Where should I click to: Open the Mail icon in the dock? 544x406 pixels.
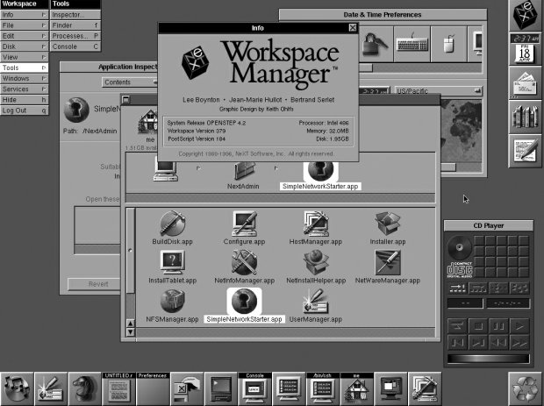click(x=526, y=83)
